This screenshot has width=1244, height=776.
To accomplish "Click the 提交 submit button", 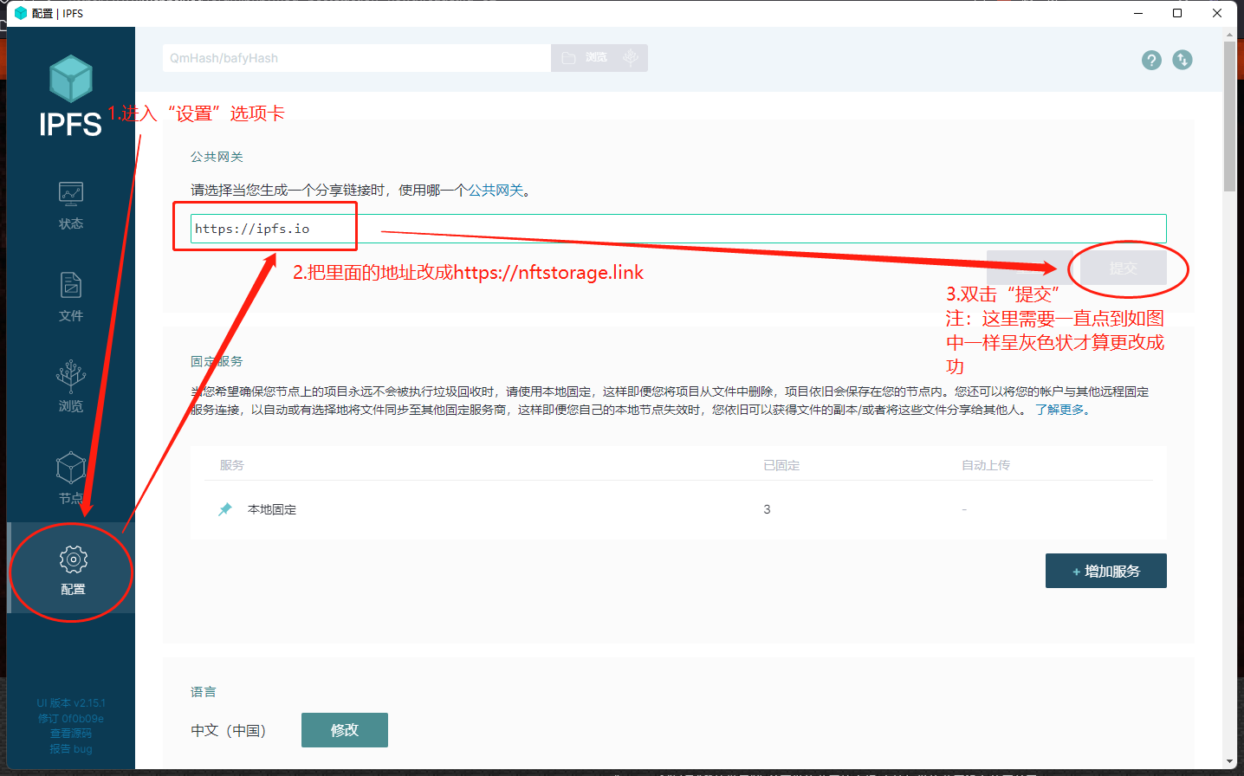I will (x=1124, y=268).
